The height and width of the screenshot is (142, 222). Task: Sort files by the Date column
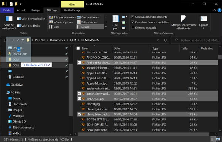coord(131,48)
